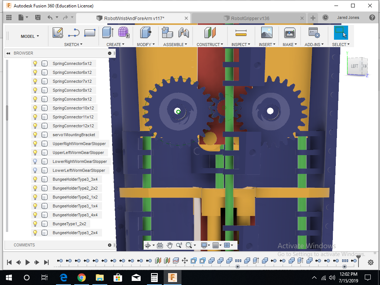Collapse the BROWSER panel arrows
Image resolution: width=380 pixels, height=285 pixels.
pyautogui.click(x=8, y=53)
